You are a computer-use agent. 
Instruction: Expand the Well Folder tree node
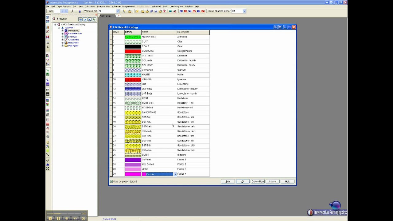pyautogui.click(x=63, y=46)
